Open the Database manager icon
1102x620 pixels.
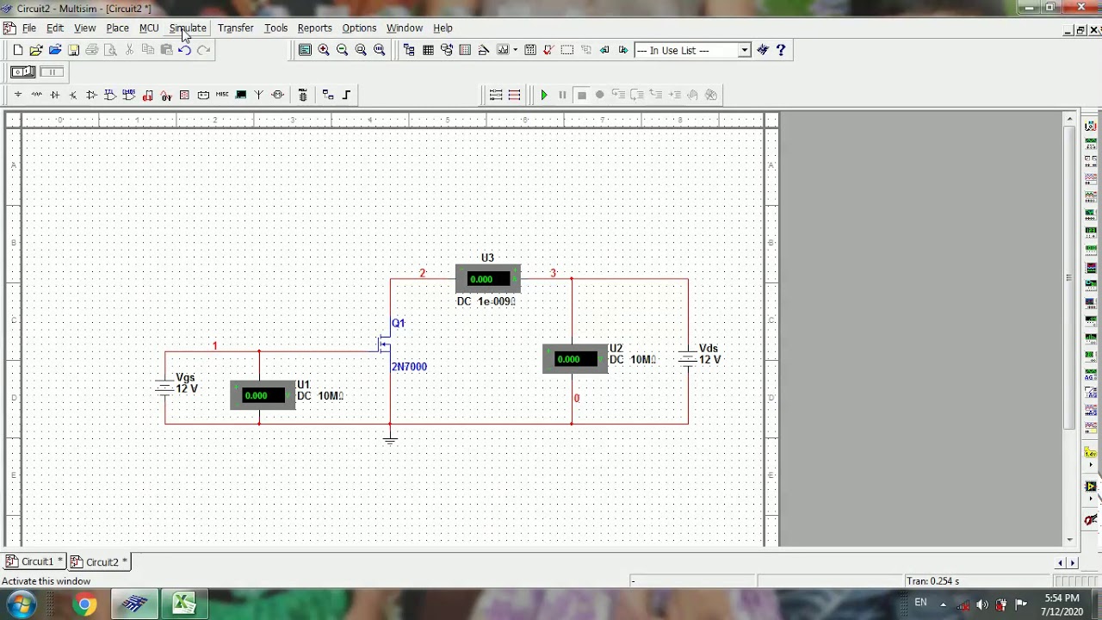tap(447, 50)
